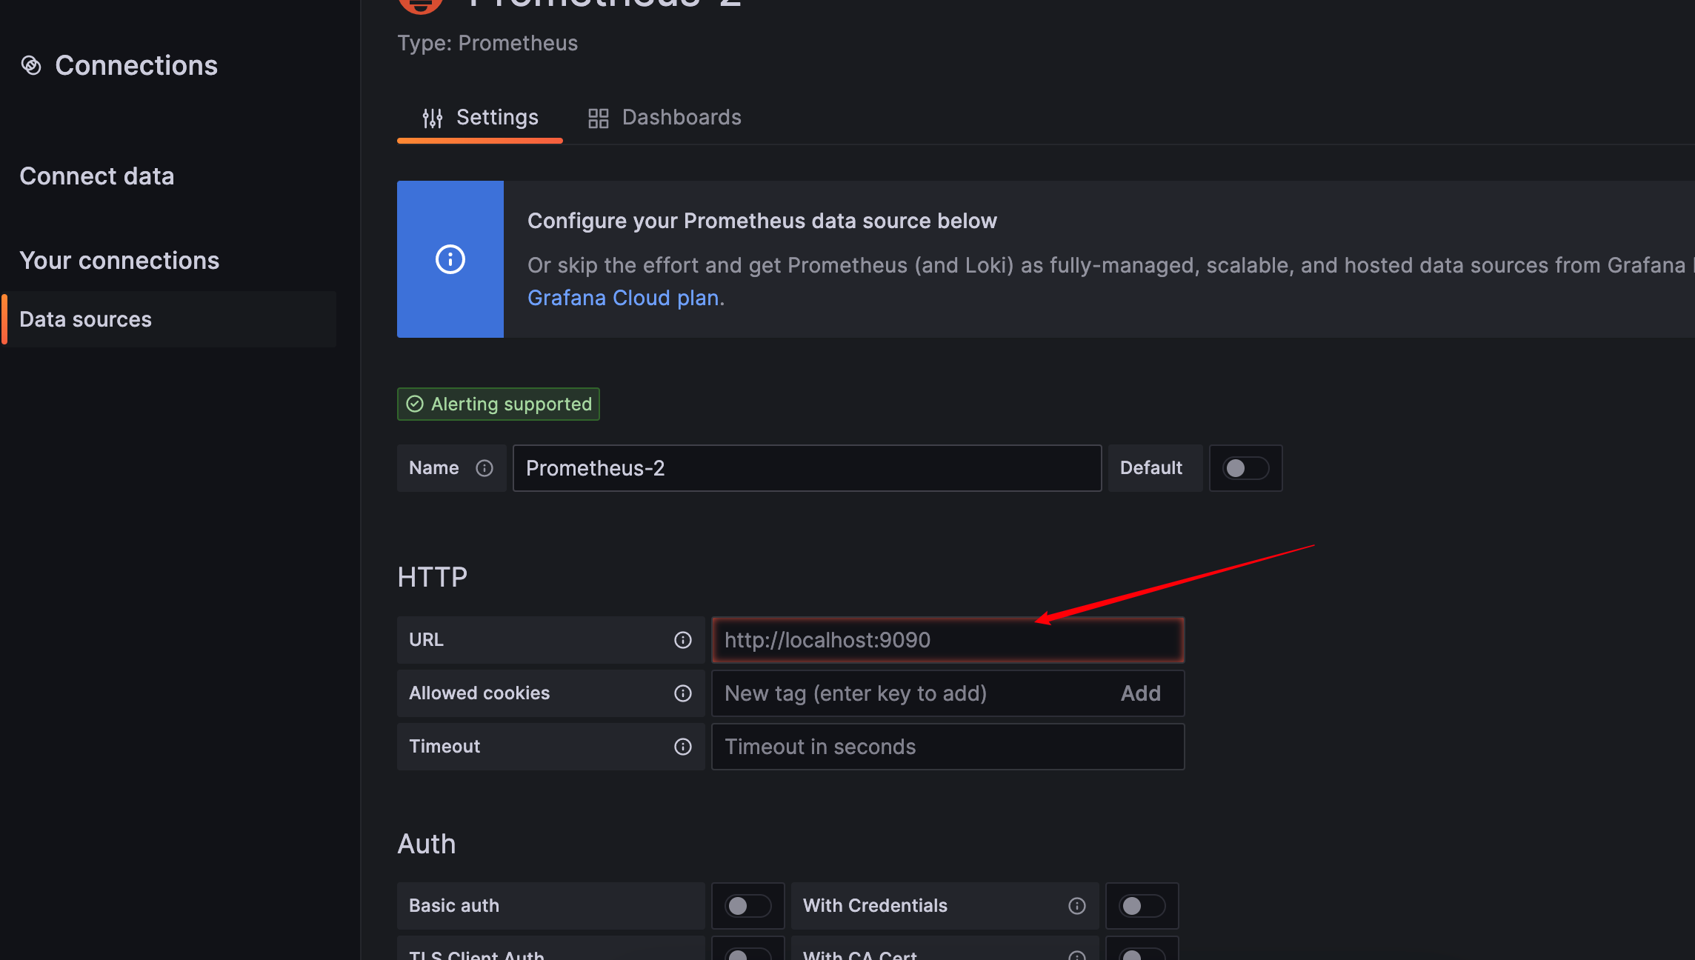Screen dimensions: 1695x960
Task: Switch to the Dashboards tab
Action: [x=665, y=117]
